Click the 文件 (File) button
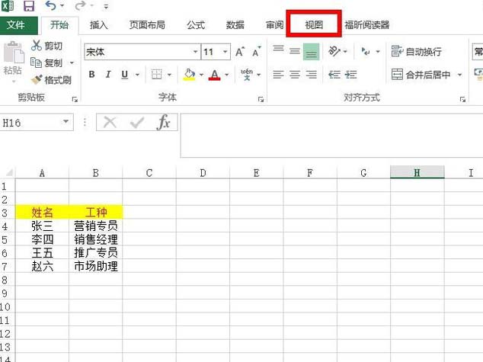The width and height of the screenshot is (483, 362). coord(17,24)
